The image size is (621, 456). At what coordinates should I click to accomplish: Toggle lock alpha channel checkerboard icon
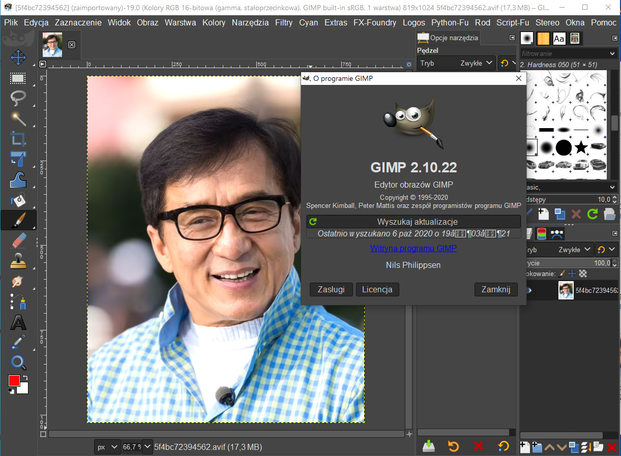click(x=583, y=274)
